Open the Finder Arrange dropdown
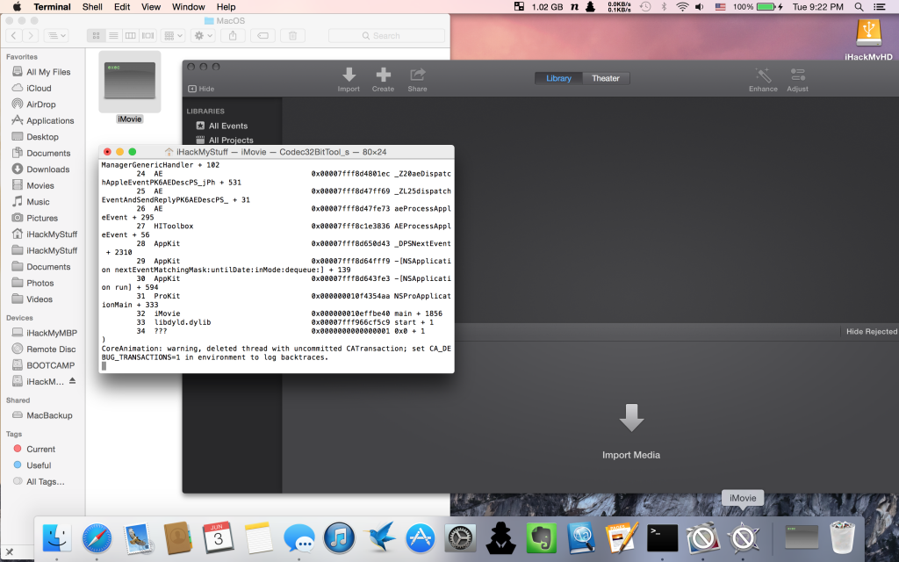The width and height of the screenshot is (899, 562). [173, 36]
